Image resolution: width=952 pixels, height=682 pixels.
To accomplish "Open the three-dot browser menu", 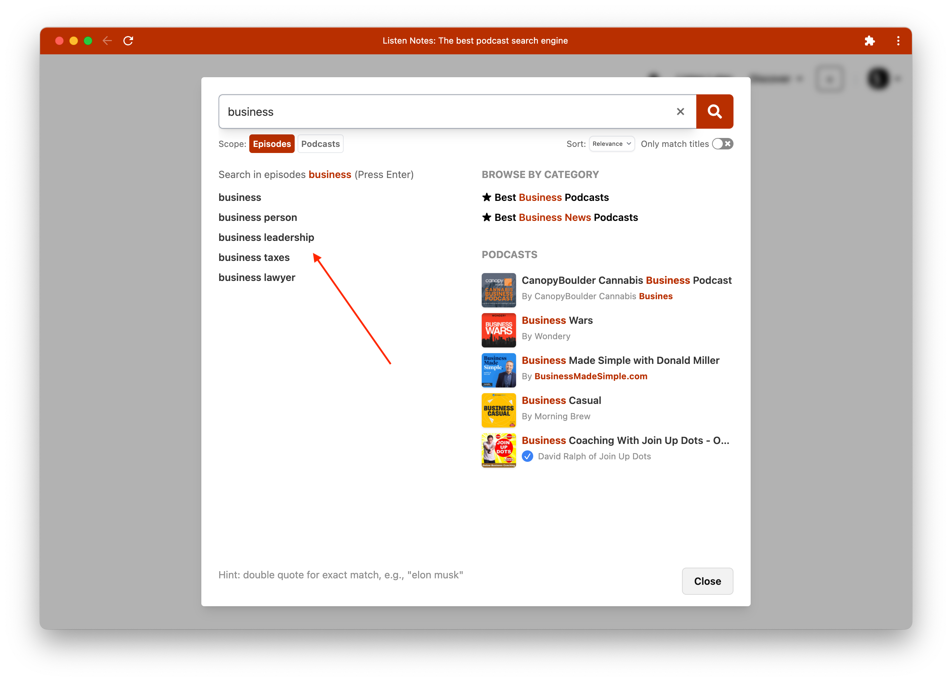I will [x=898, y=41].
